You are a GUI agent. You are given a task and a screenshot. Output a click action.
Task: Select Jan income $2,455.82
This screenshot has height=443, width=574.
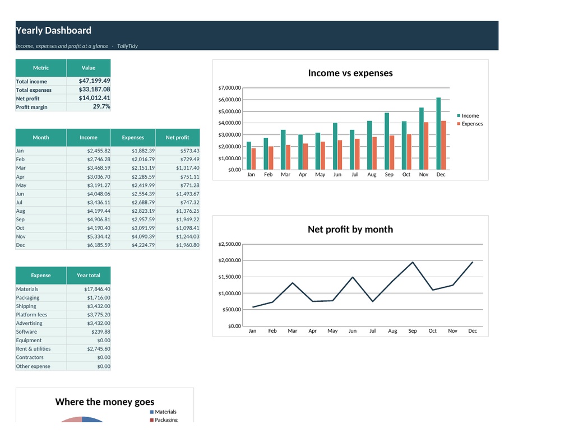click(x=89, y=151)
